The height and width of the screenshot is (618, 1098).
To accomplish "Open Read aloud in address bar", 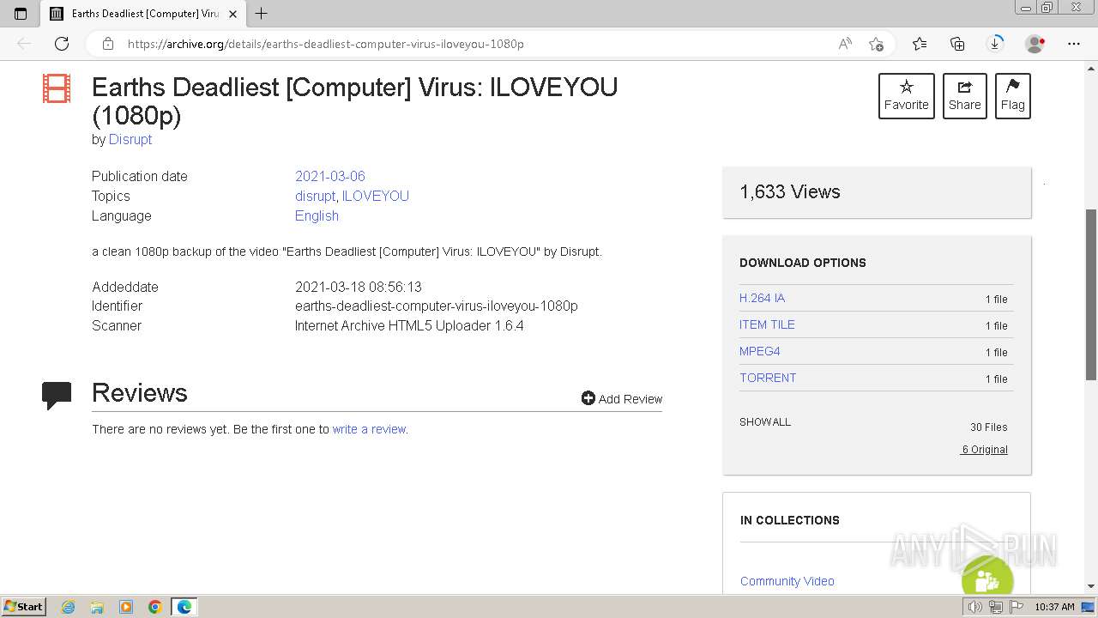I will click(x=845, y=44).
